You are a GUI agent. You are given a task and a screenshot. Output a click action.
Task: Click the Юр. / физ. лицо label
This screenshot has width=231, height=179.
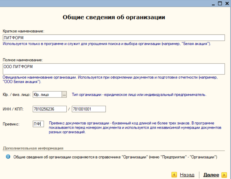point(17,95)
